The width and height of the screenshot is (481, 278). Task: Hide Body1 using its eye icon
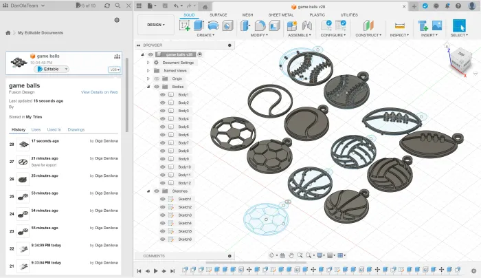pos(163,95)
